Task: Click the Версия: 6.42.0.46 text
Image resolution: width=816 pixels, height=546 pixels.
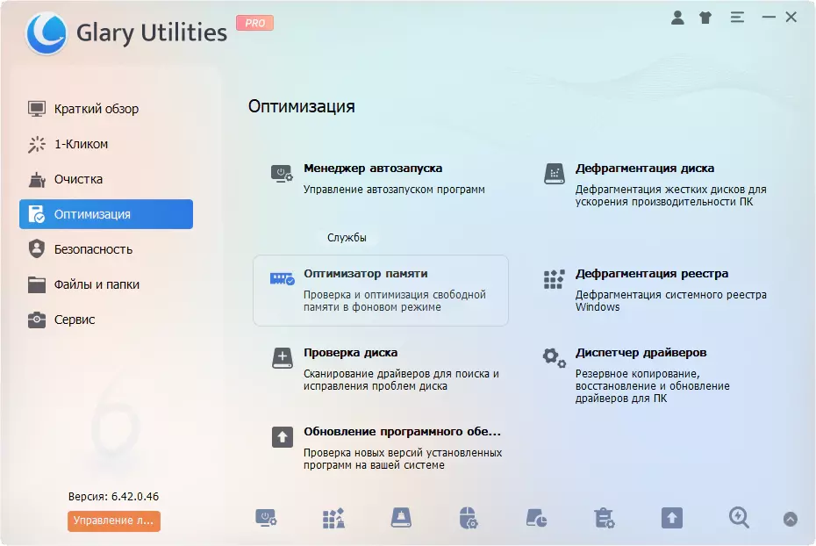Action: click(x=113, y=497)
